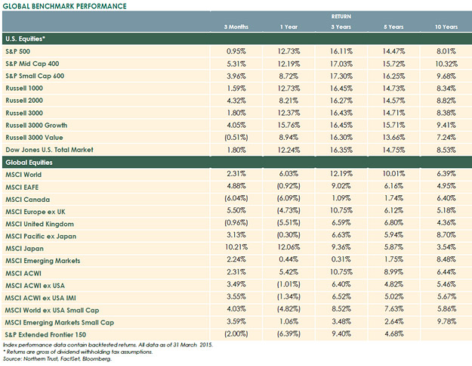This screenshot has width=472, height=366.
Task: Click MSCI World ex USA Small Cap (4.82%)
Action: pyautogui.click(x=288, y=309)
